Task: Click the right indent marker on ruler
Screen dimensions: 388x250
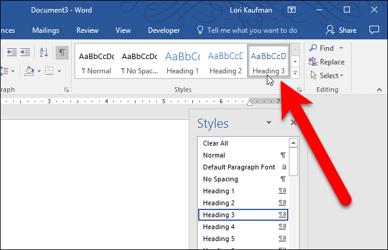Action: coord(250,102)
